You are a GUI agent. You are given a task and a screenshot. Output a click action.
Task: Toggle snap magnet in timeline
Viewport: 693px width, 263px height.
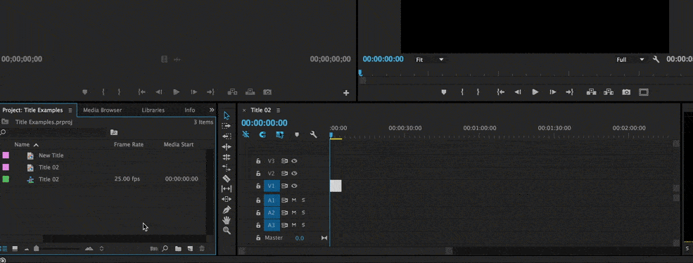[262, 134]
